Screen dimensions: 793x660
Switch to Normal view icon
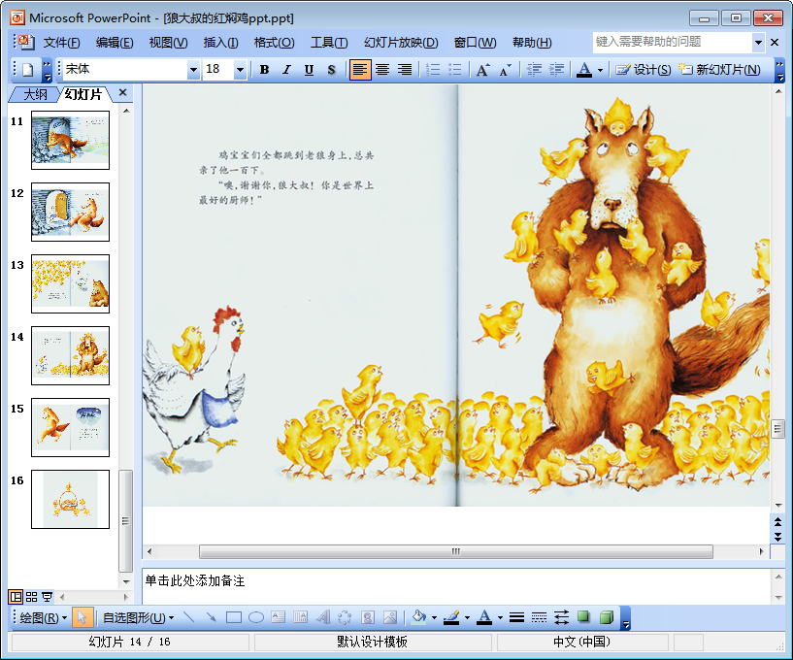tap(16, 597)
